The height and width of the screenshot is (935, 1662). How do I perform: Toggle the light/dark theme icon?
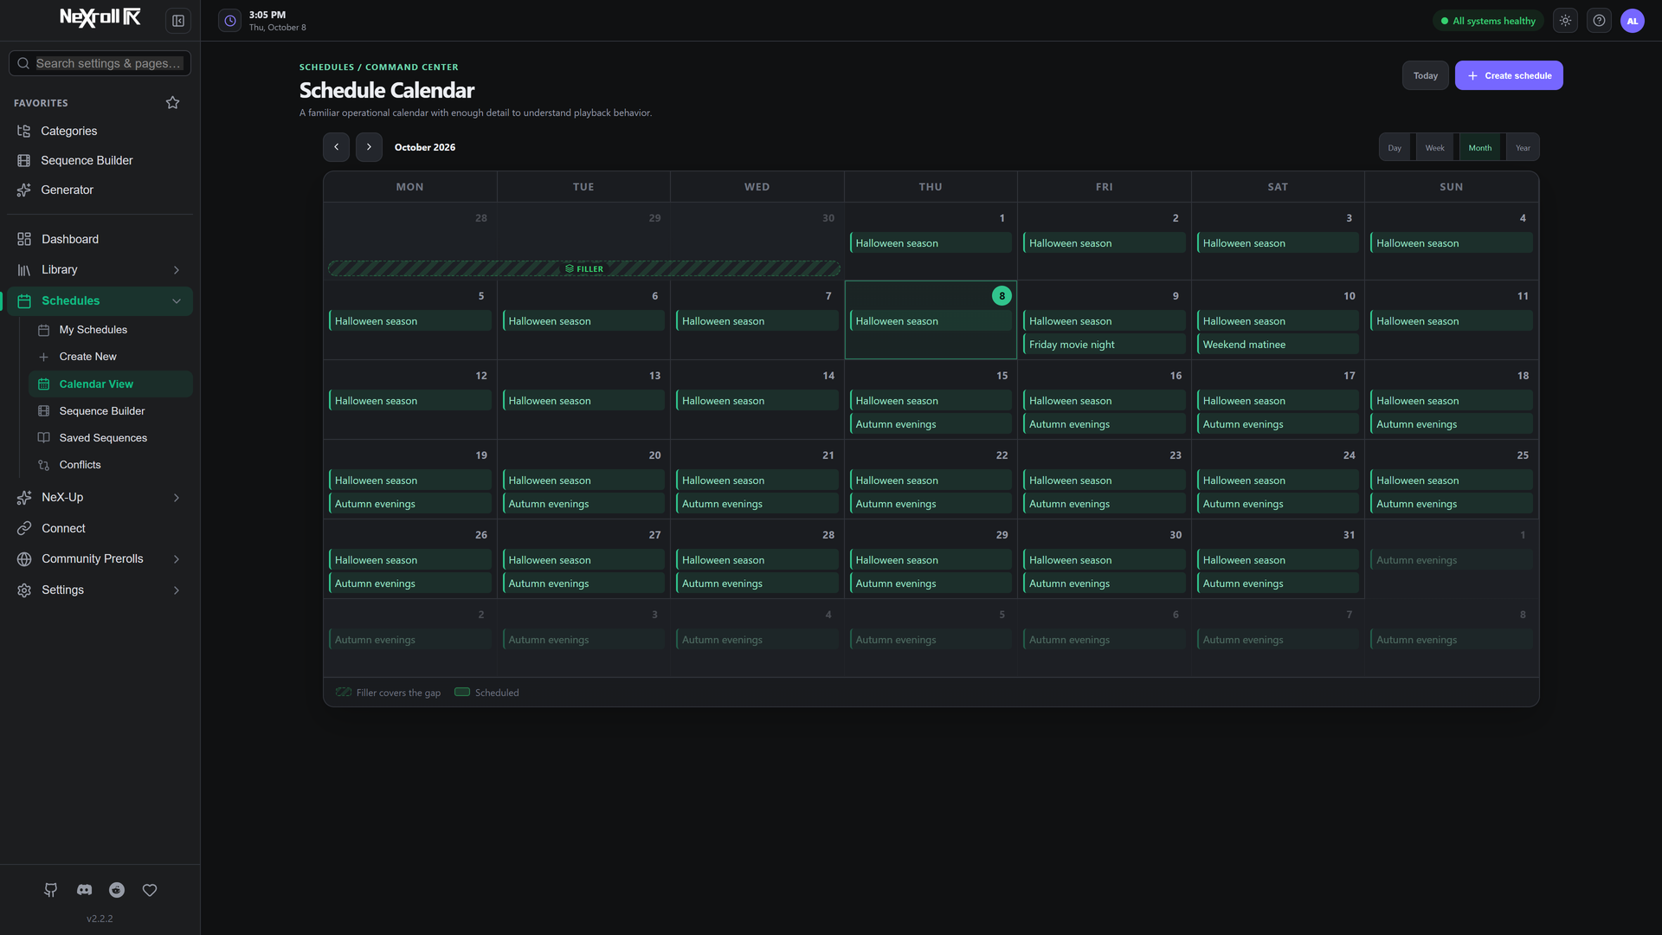[1565, 21]
